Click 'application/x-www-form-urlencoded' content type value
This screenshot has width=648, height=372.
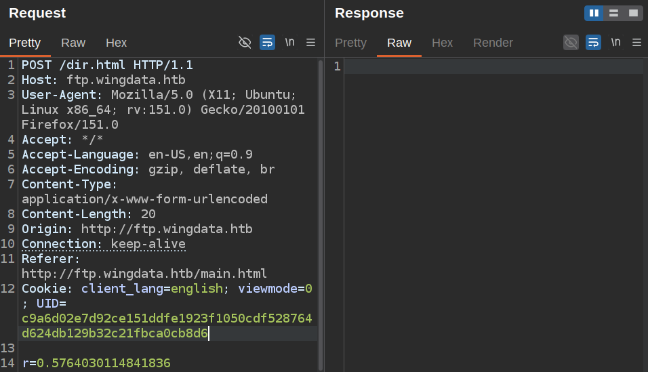click(144, 199)
